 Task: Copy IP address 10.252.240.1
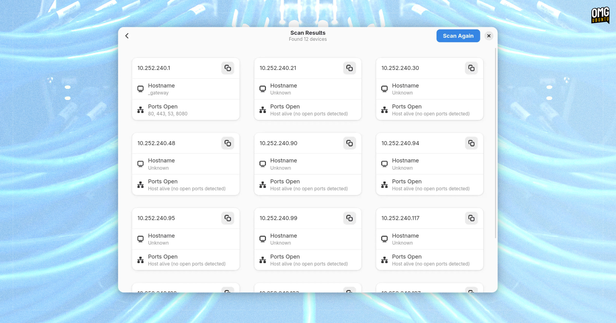(228, 68)
